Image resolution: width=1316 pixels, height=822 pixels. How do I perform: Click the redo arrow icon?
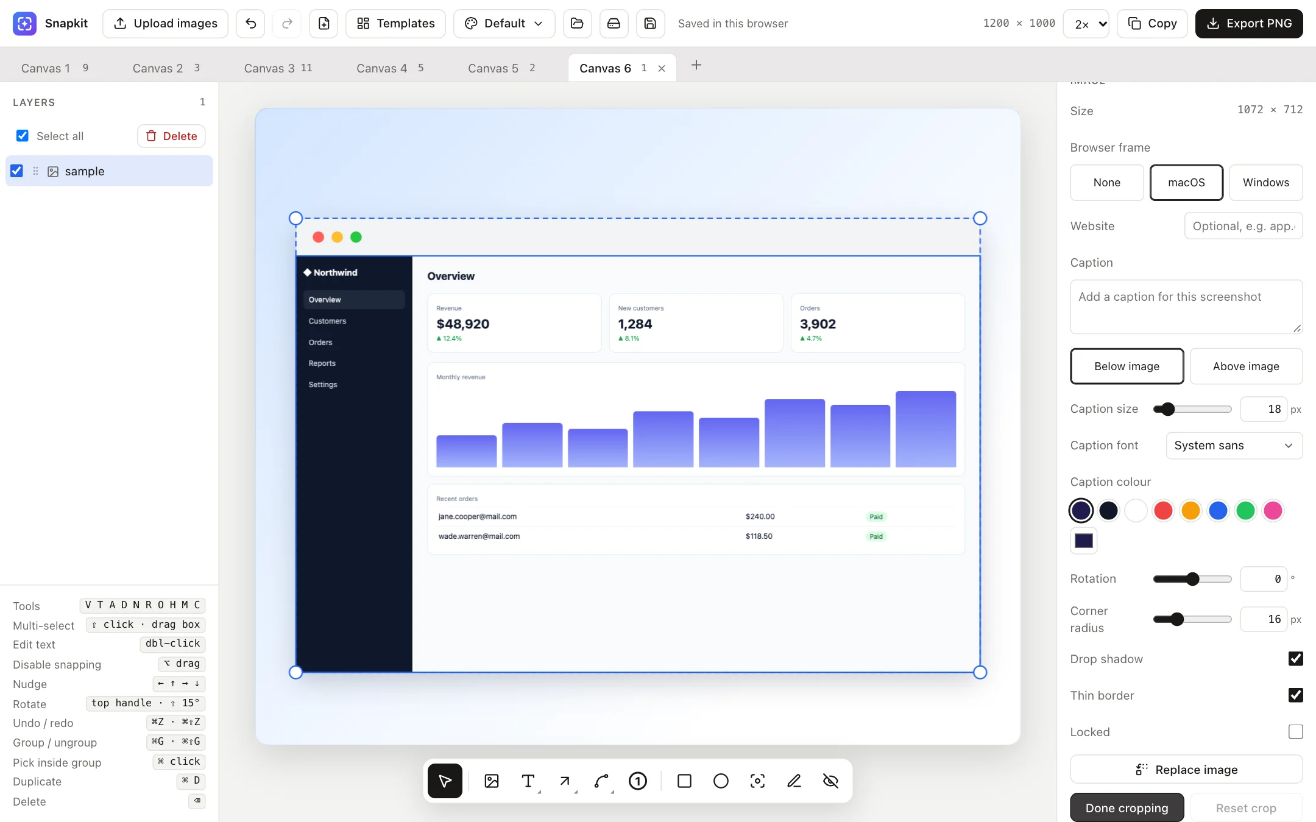287,23
